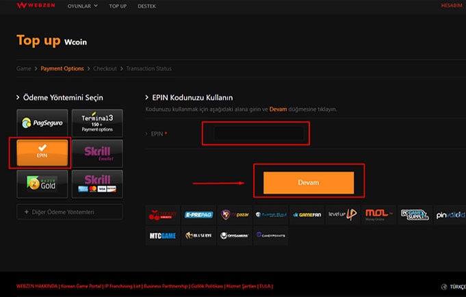Open the EULA footer link
The width and height of the screenshot is (466, 297).
click(265, 286)
